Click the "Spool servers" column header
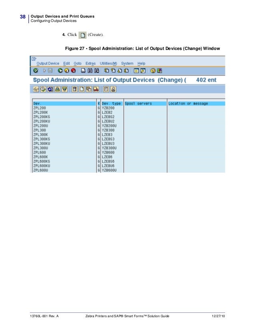The width and height of the screenshot is (255, 330). coord(145,103)
